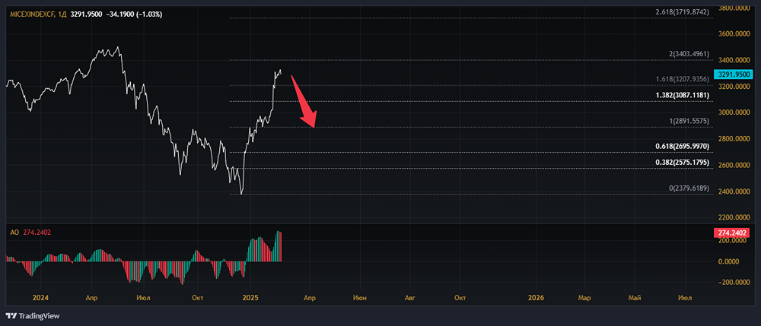Click the red 274.2402 AO value tag
The image size is (761, 326).
(x=734, y=233)
